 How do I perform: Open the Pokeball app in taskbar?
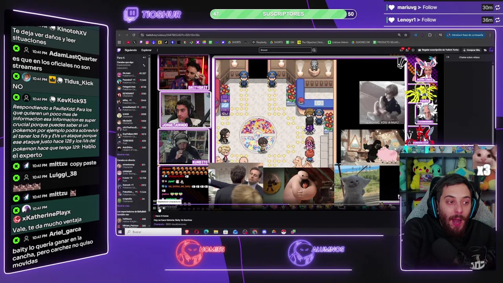pos(283,232)
